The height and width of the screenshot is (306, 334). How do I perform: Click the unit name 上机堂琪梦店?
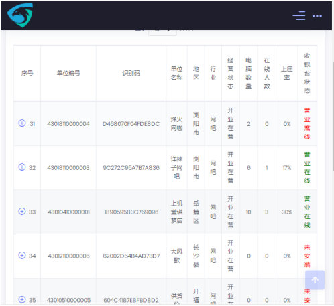point(176,212)
